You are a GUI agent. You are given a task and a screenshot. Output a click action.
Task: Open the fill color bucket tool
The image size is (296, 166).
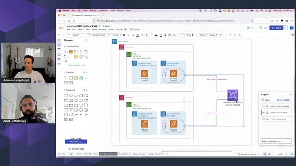156,35
